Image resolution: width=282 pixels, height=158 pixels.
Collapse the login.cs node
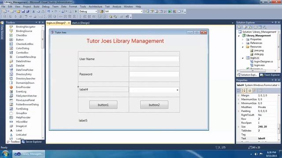243,58
